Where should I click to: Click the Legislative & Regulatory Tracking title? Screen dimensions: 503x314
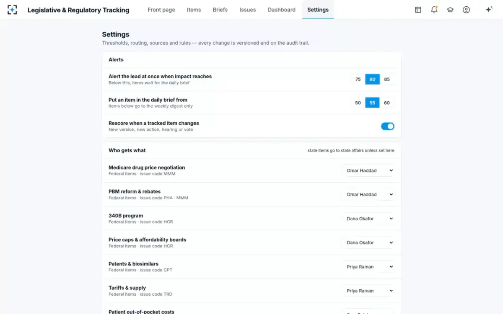coord(78,10)
